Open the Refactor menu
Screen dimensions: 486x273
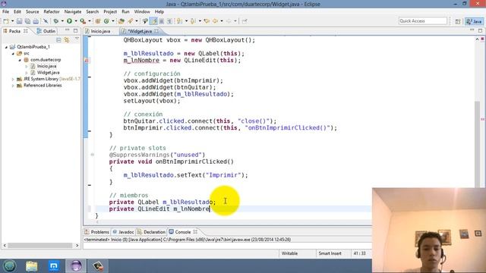point(52,12)
